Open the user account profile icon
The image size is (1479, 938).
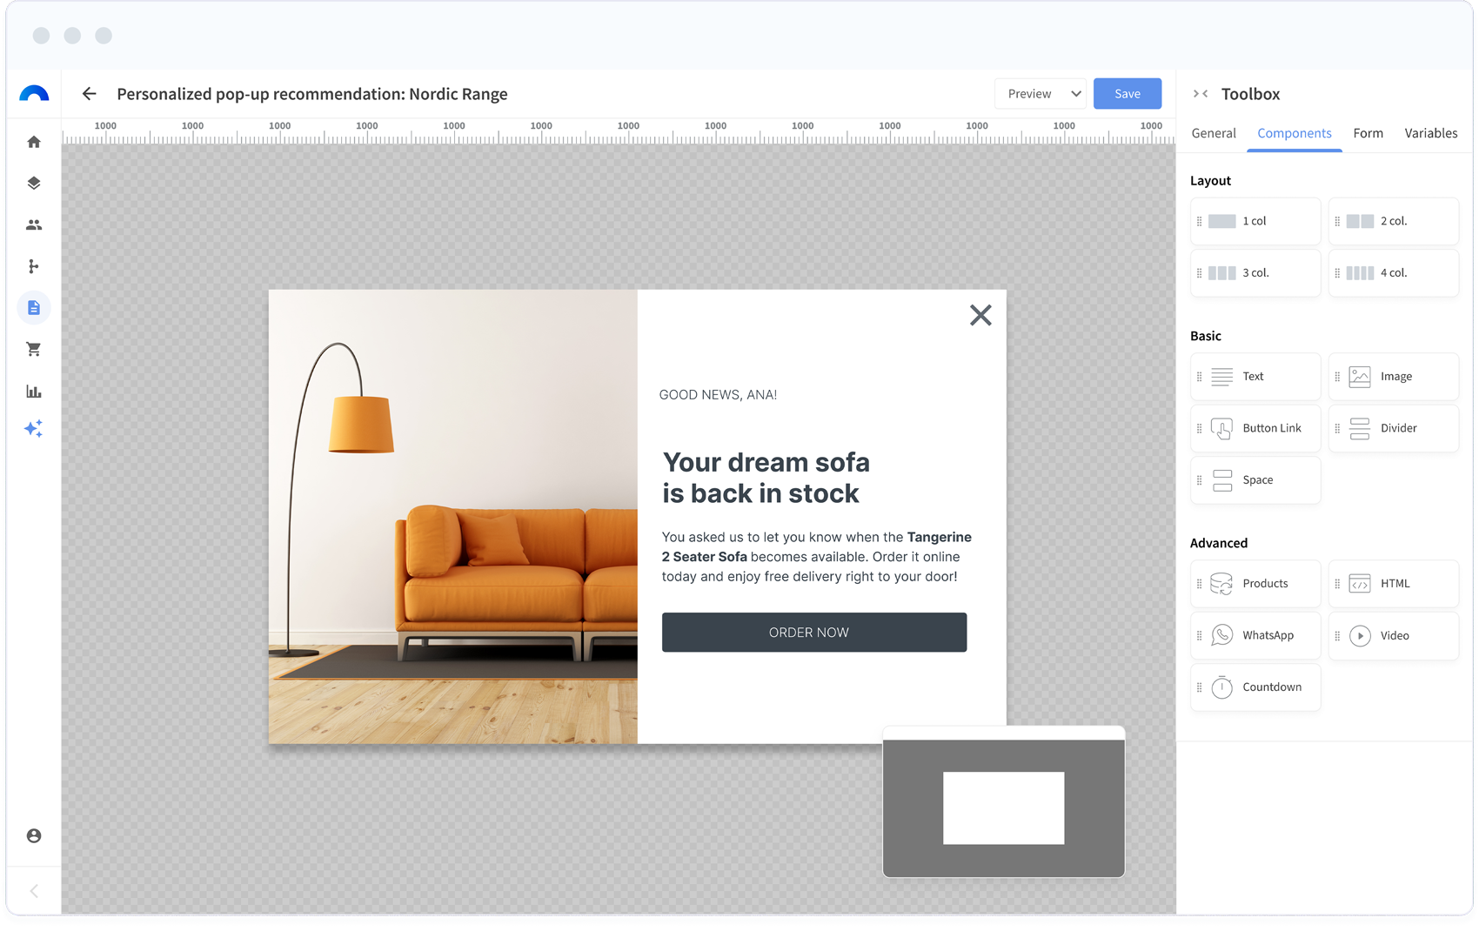34,836
